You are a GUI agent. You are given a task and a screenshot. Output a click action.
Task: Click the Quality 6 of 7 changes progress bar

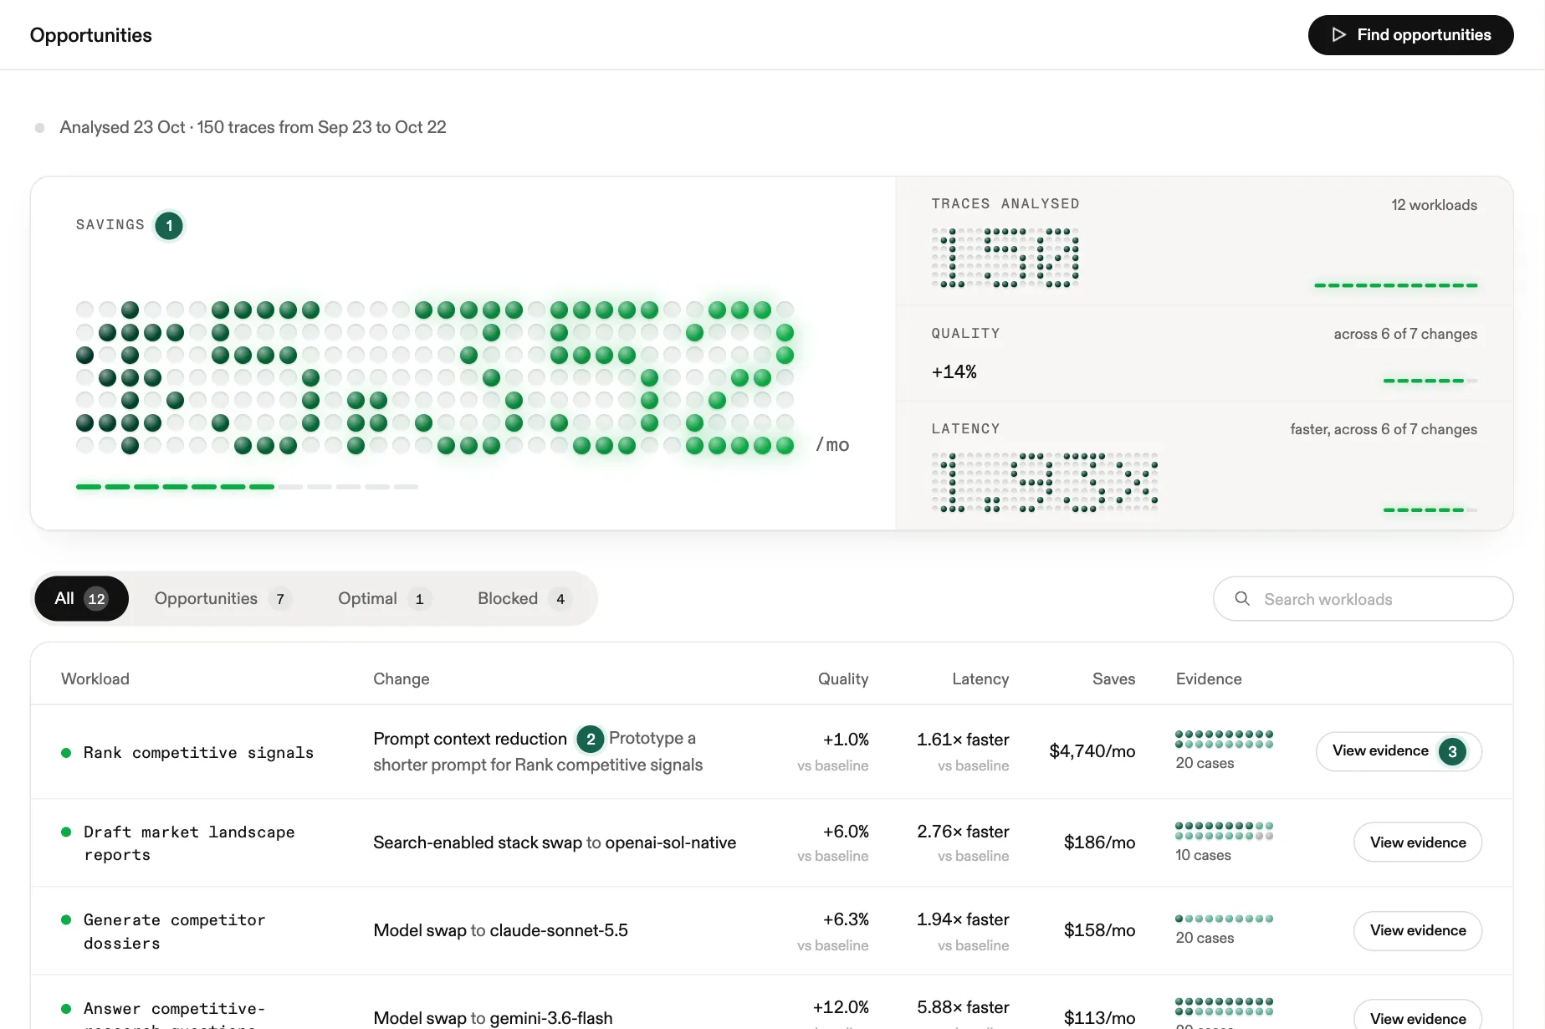tap(1430, 381)
